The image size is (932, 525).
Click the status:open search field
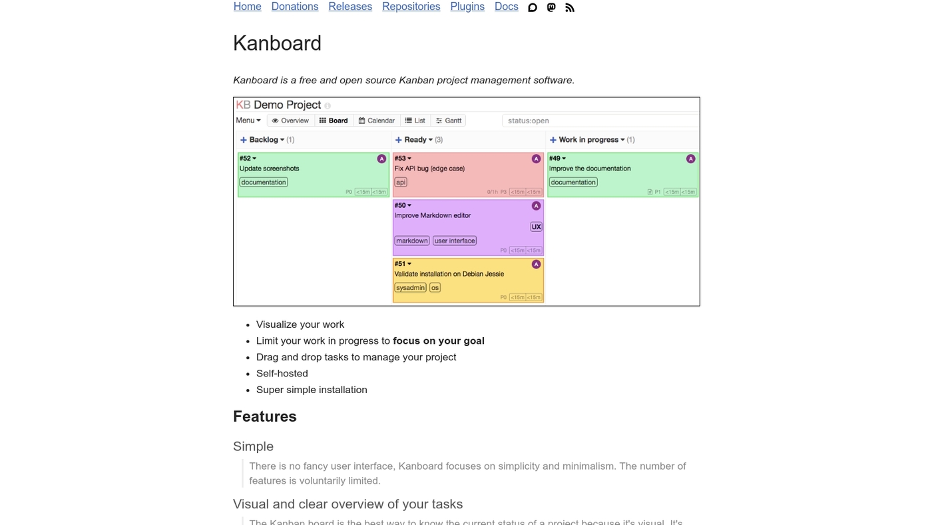pyautogui.click(x=599, y=121)
